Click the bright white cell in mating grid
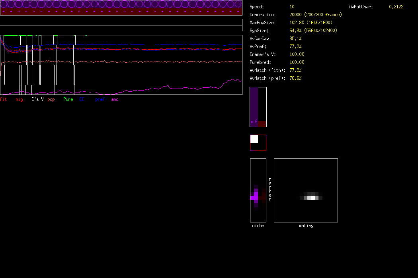This screenshot has width=418, height=278. [313, 198]
